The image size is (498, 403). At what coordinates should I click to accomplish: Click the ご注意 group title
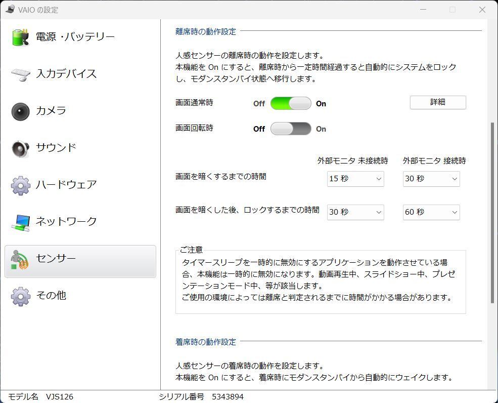tap(191, 250)
